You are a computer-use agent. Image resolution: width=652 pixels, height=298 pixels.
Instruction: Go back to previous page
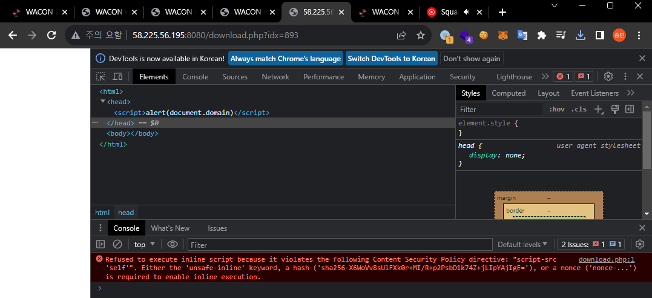click(x=13, y=35)
